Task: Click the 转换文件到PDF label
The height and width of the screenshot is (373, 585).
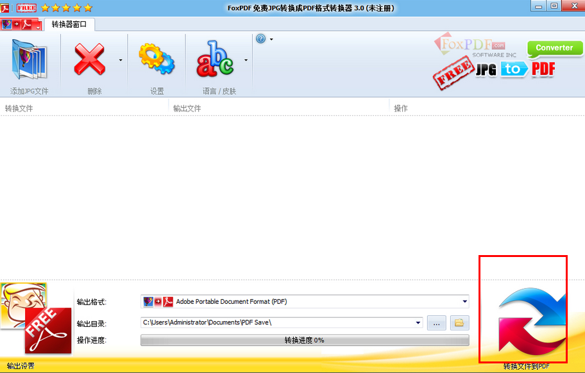Action: coord(526,367)
